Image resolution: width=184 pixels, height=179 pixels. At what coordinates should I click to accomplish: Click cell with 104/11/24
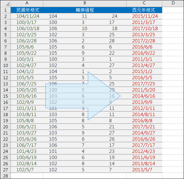click(27, 16)
